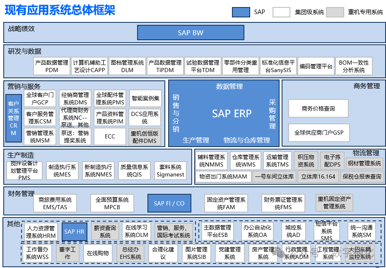Screen dimensions: 386x268
Task: Select the white 集团级系统 legend swatch
Action: (281, 12)
